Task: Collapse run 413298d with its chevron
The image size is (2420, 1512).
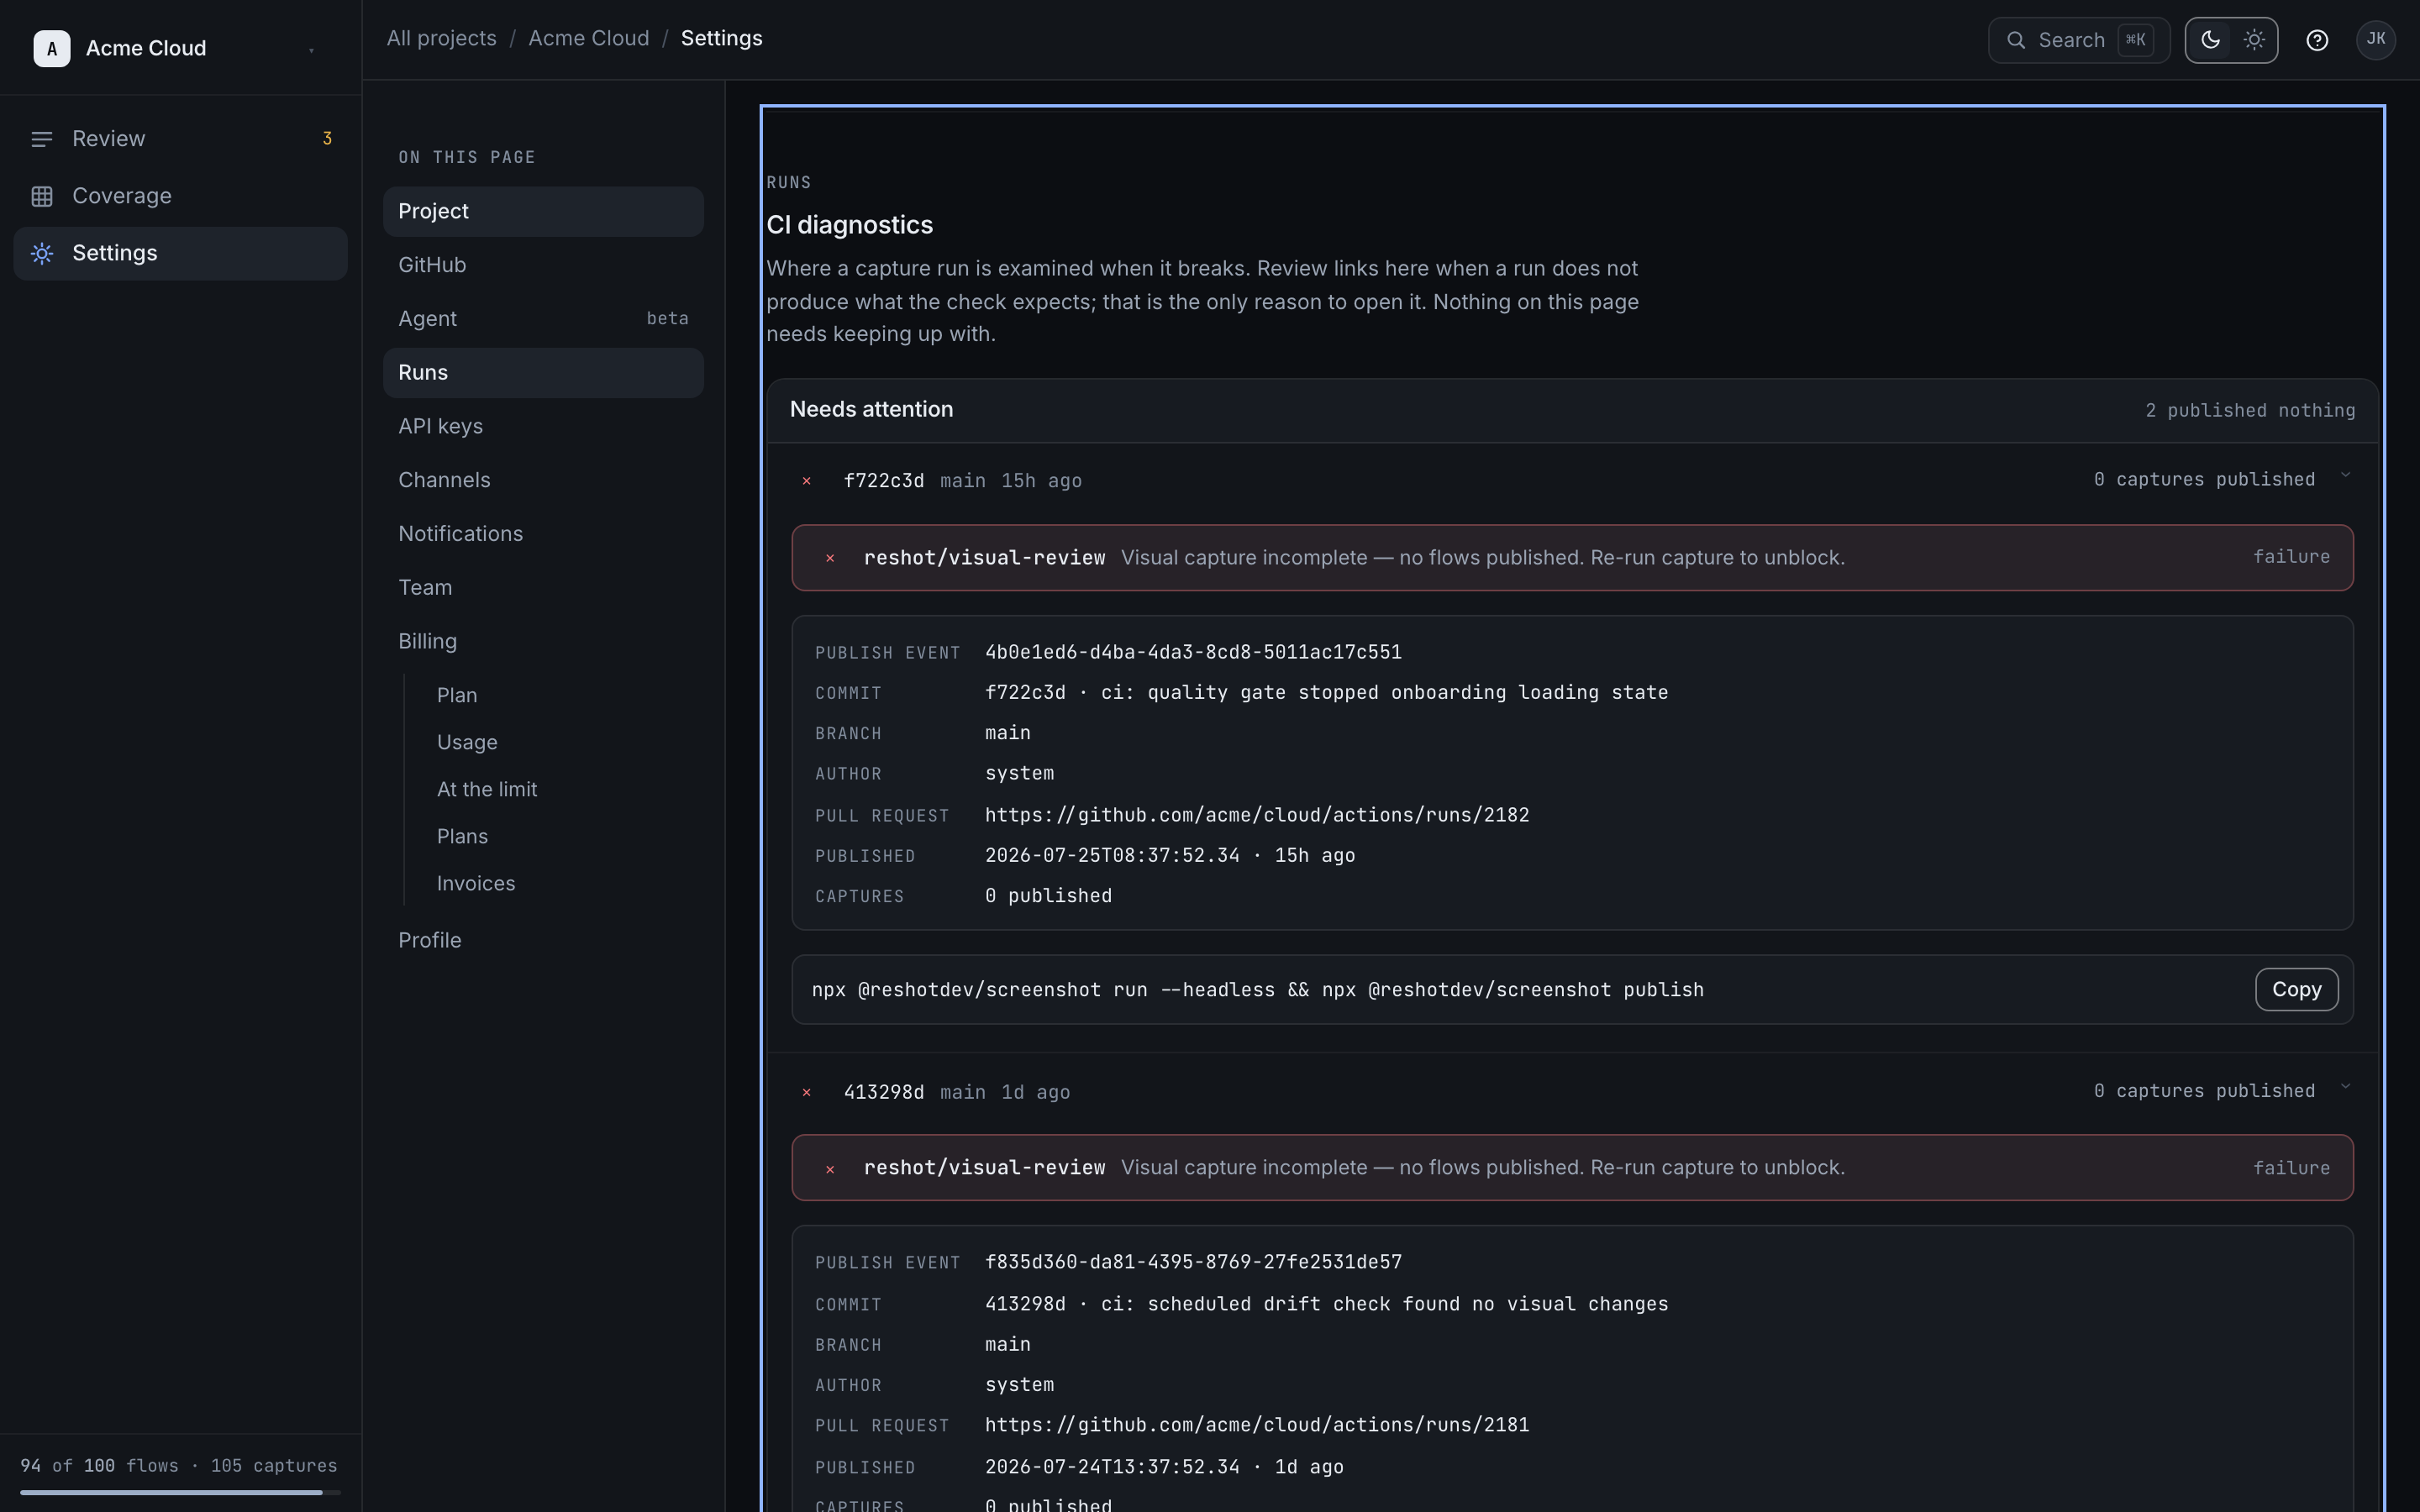Action: [x=2345, y=1087]
